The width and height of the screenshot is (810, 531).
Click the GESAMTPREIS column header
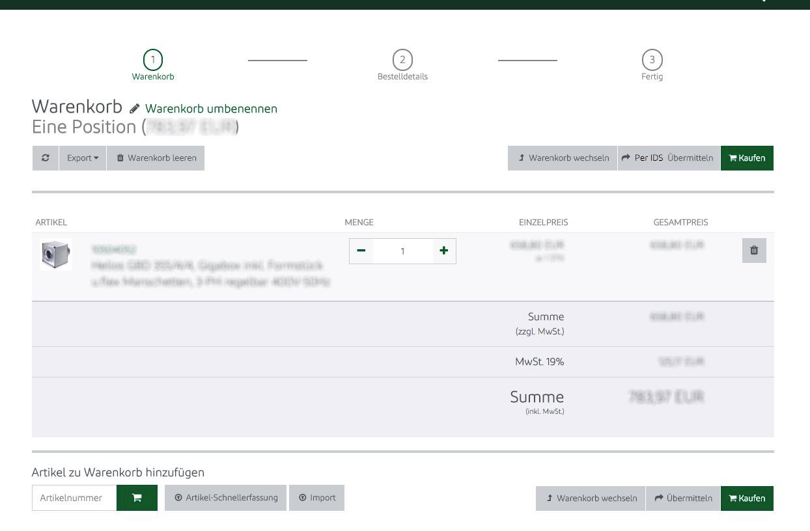click(680, 223)
